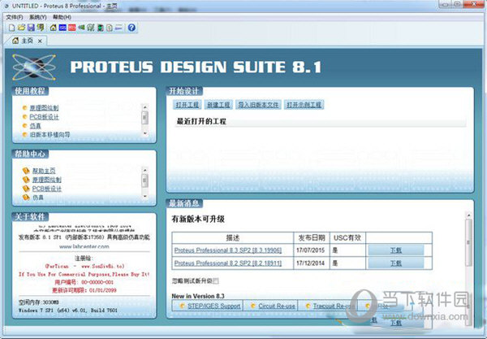
Task: Click the down arrow of 帮助中心 scrollbar
Action: 144,197
